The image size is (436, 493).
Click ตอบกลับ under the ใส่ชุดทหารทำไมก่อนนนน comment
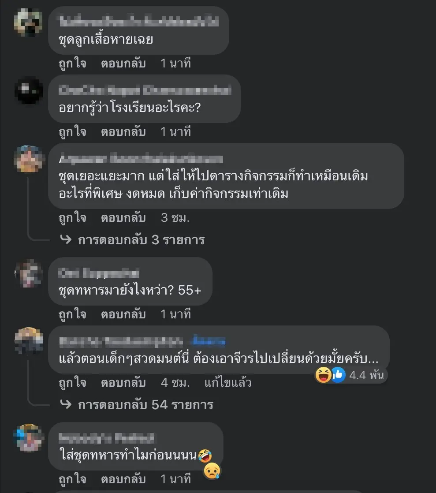tap(123, 479)
